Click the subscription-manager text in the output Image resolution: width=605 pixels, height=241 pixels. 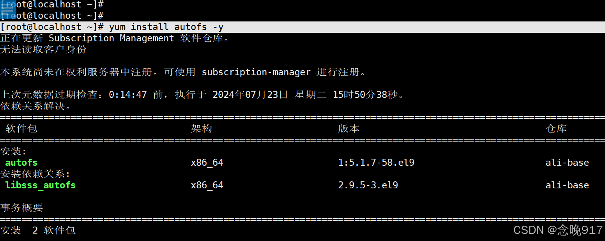tap(256, 72)
